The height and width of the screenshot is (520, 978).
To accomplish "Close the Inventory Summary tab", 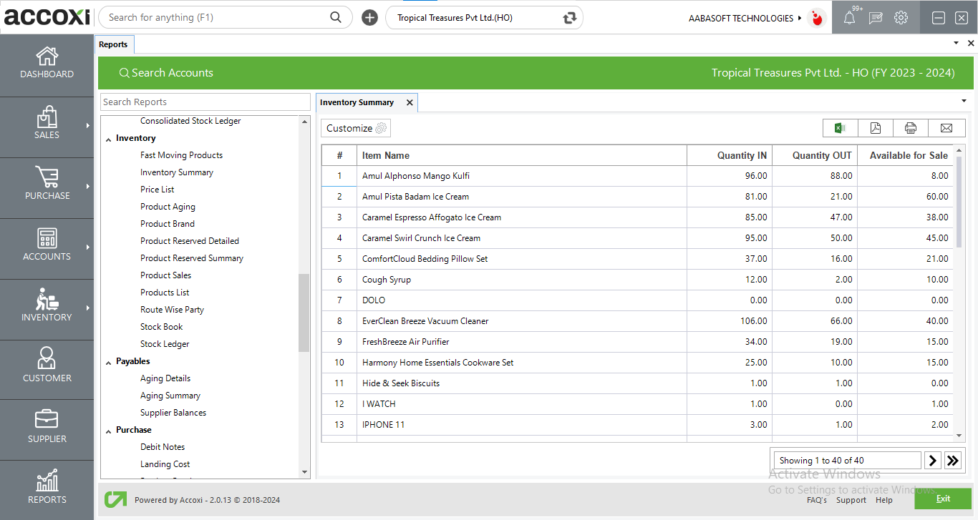I will [410, 103].
